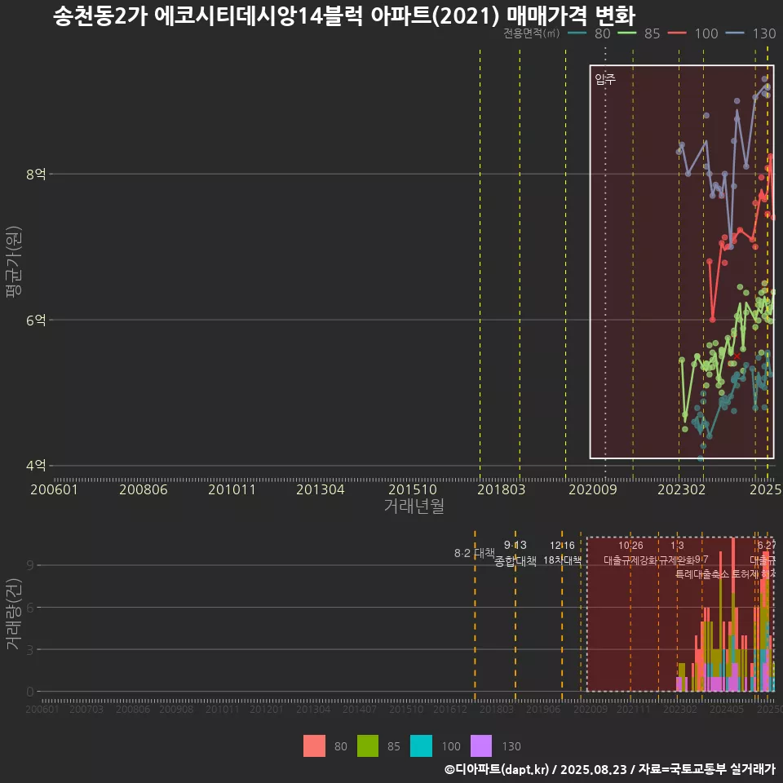Click the 1·3 규제완화 policy label

(x=677, y=553)
